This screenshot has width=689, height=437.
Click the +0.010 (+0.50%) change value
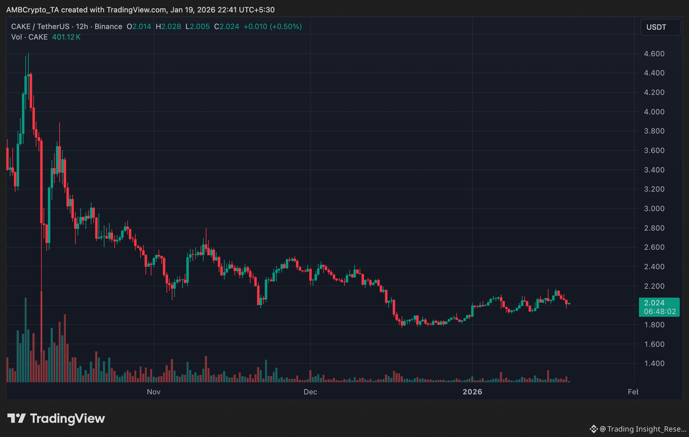coord(273,27)
